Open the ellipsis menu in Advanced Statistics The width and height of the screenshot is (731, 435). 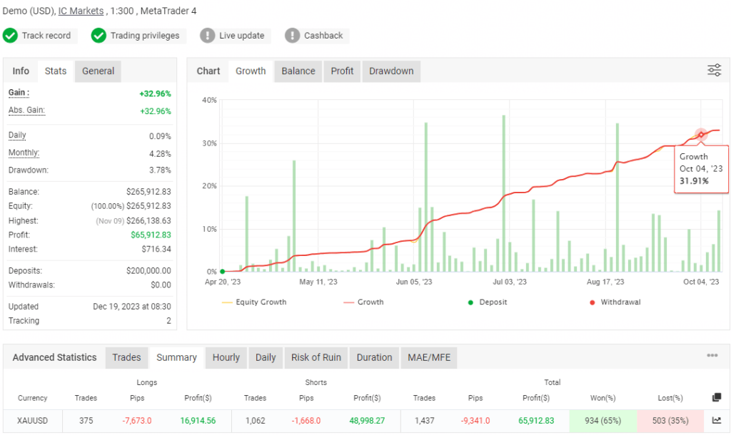pos(711,354)
